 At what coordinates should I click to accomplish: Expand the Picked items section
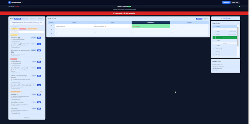click(x=27, y=117)
